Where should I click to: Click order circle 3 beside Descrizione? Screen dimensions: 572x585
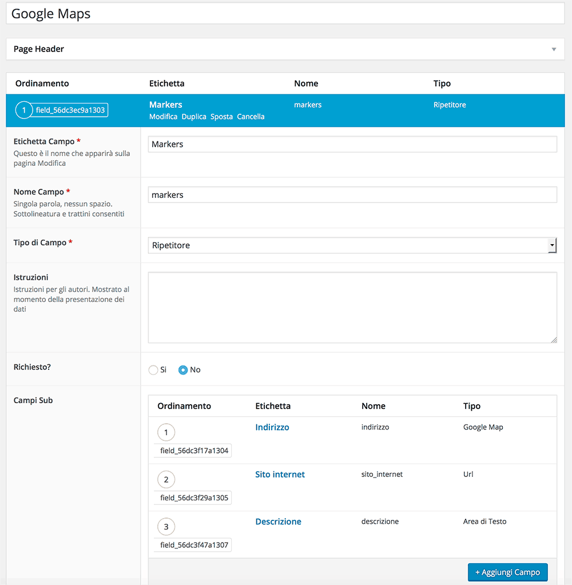pyautogui.click(x=166, y=527)
